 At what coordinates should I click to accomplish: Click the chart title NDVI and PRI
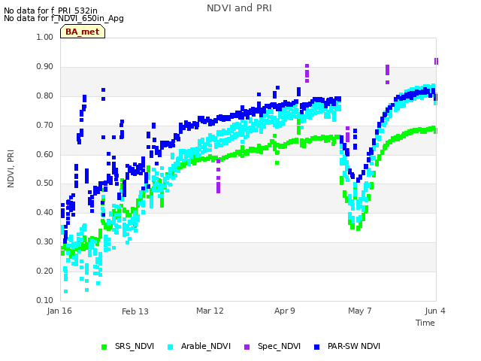click(x=239, y=8)
